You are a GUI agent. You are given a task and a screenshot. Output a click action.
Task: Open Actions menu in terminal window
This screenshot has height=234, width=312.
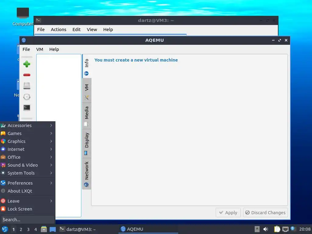[58, 30]
